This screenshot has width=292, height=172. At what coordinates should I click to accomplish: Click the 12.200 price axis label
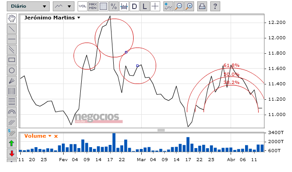(x=277, y=23)
